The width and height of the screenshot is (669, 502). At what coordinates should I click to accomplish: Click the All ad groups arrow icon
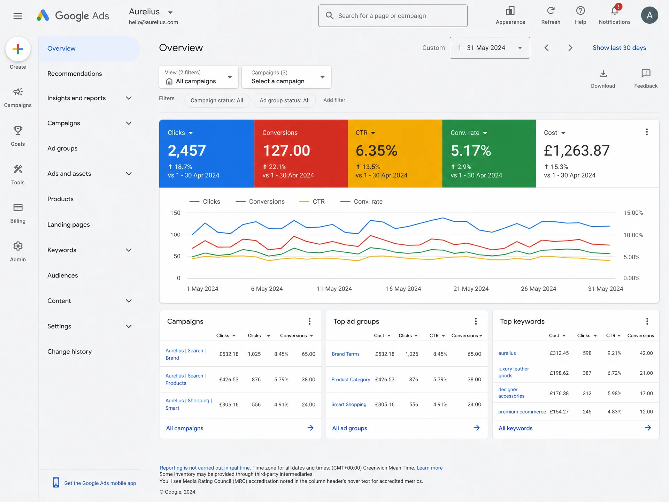tap(477, 428)
